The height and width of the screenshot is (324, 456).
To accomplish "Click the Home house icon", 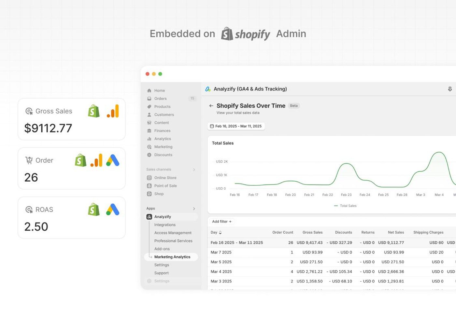I will tap(149, 90).
